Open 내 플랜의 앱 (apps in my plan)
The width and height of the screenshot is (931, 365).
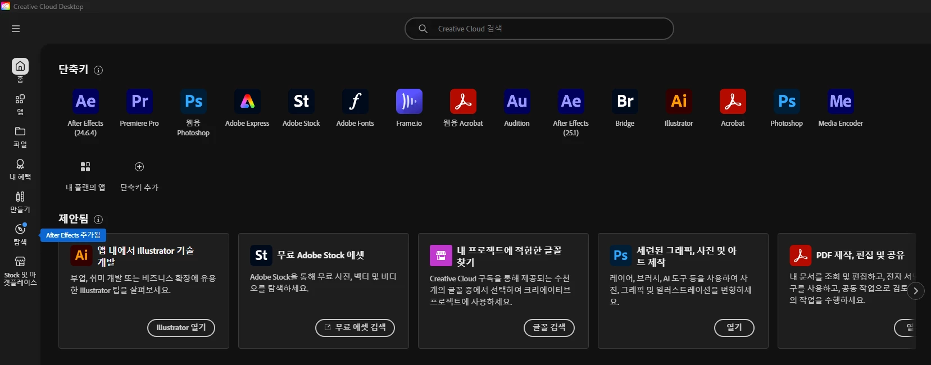[x=85, y=176]
